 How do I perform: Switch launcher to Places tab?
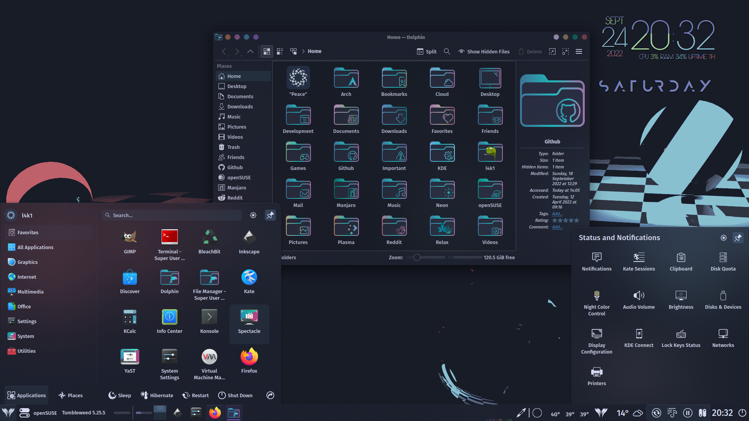click(70, 395)
